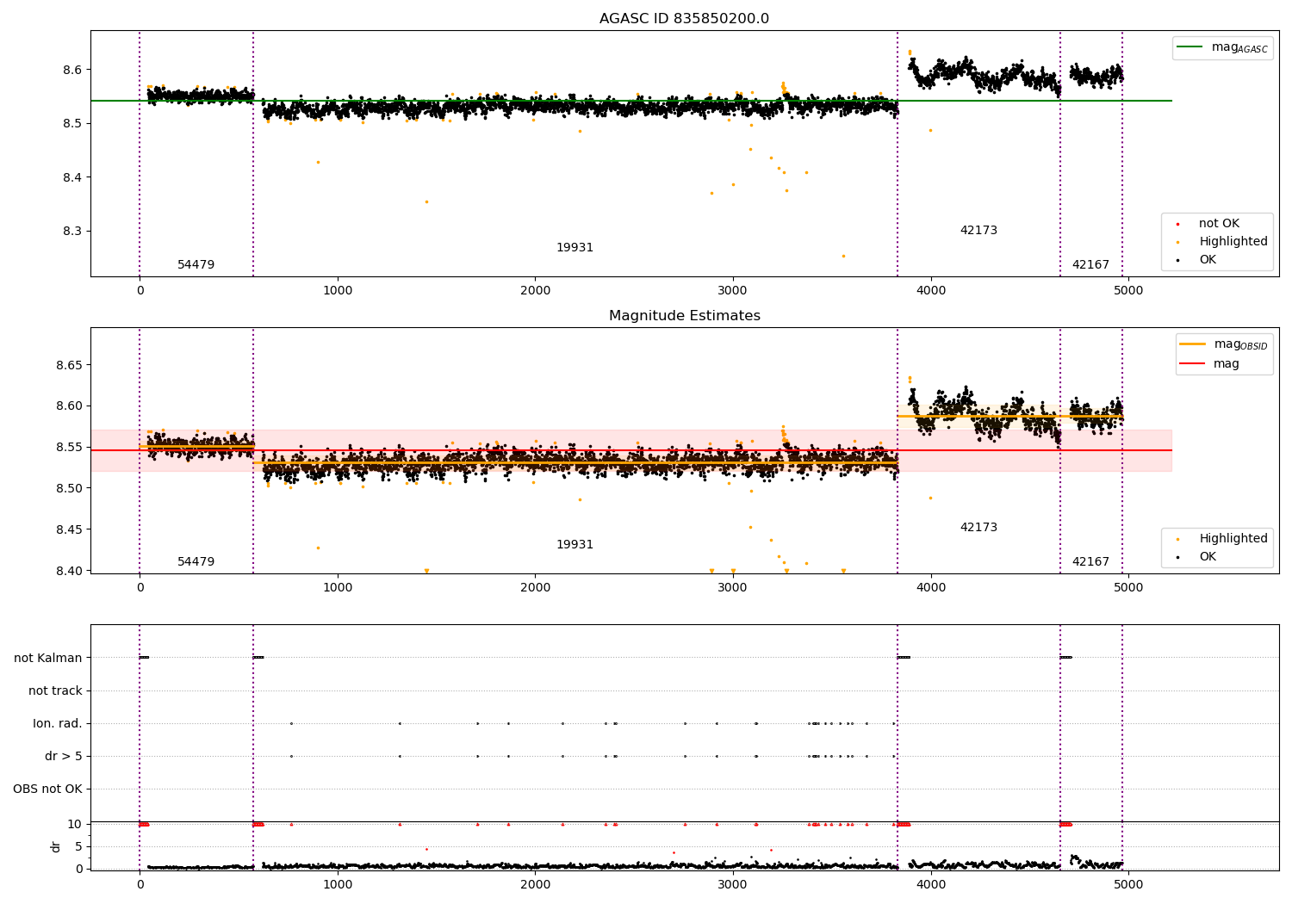The width and height of the screenshot is (1292, 904).
Task: Click "OK" legend entry in middle plot
Action: point(1208,557)
